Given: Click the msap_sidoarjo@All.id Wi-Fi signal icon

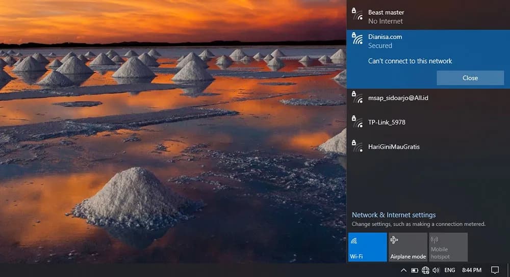Looking at the screenshot, I should pos(358,98).
